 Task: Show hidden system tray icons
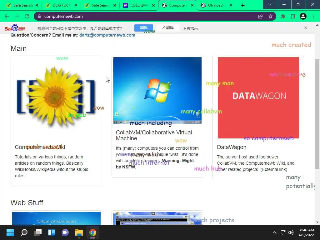click(275, 232)
